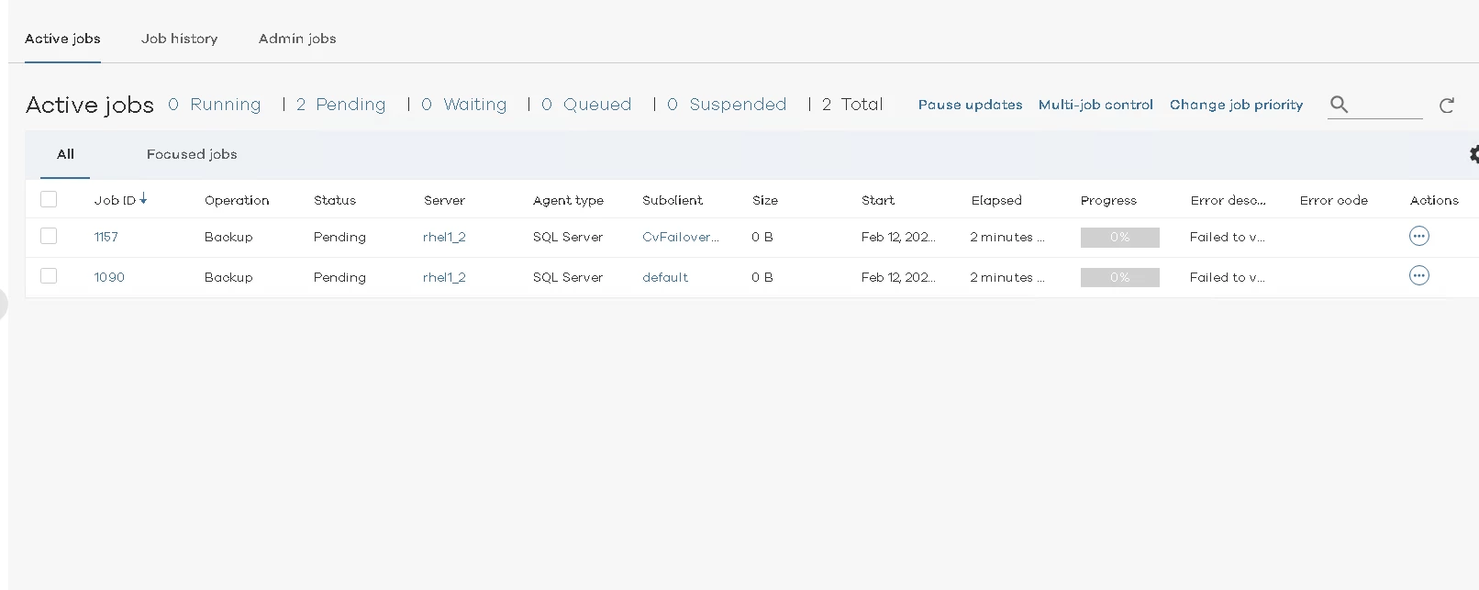Viewport: 1479px width, 590px height.
Task: Open actions menu for job 1157
Action: (1418, 237)
